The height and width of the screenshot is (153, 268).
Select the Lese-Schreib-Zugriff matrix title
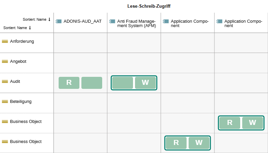[149, 6]
